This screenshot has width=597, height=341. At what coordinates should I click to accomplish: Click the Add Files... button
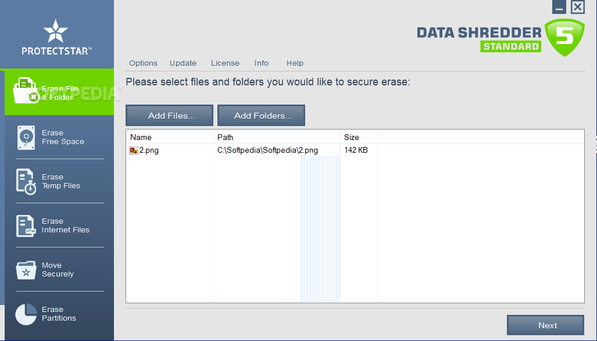169,116
